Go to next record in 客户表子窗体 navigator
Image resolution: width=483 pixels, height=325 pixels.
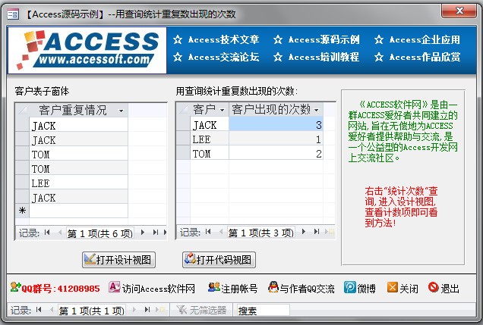tap(143, 233)
